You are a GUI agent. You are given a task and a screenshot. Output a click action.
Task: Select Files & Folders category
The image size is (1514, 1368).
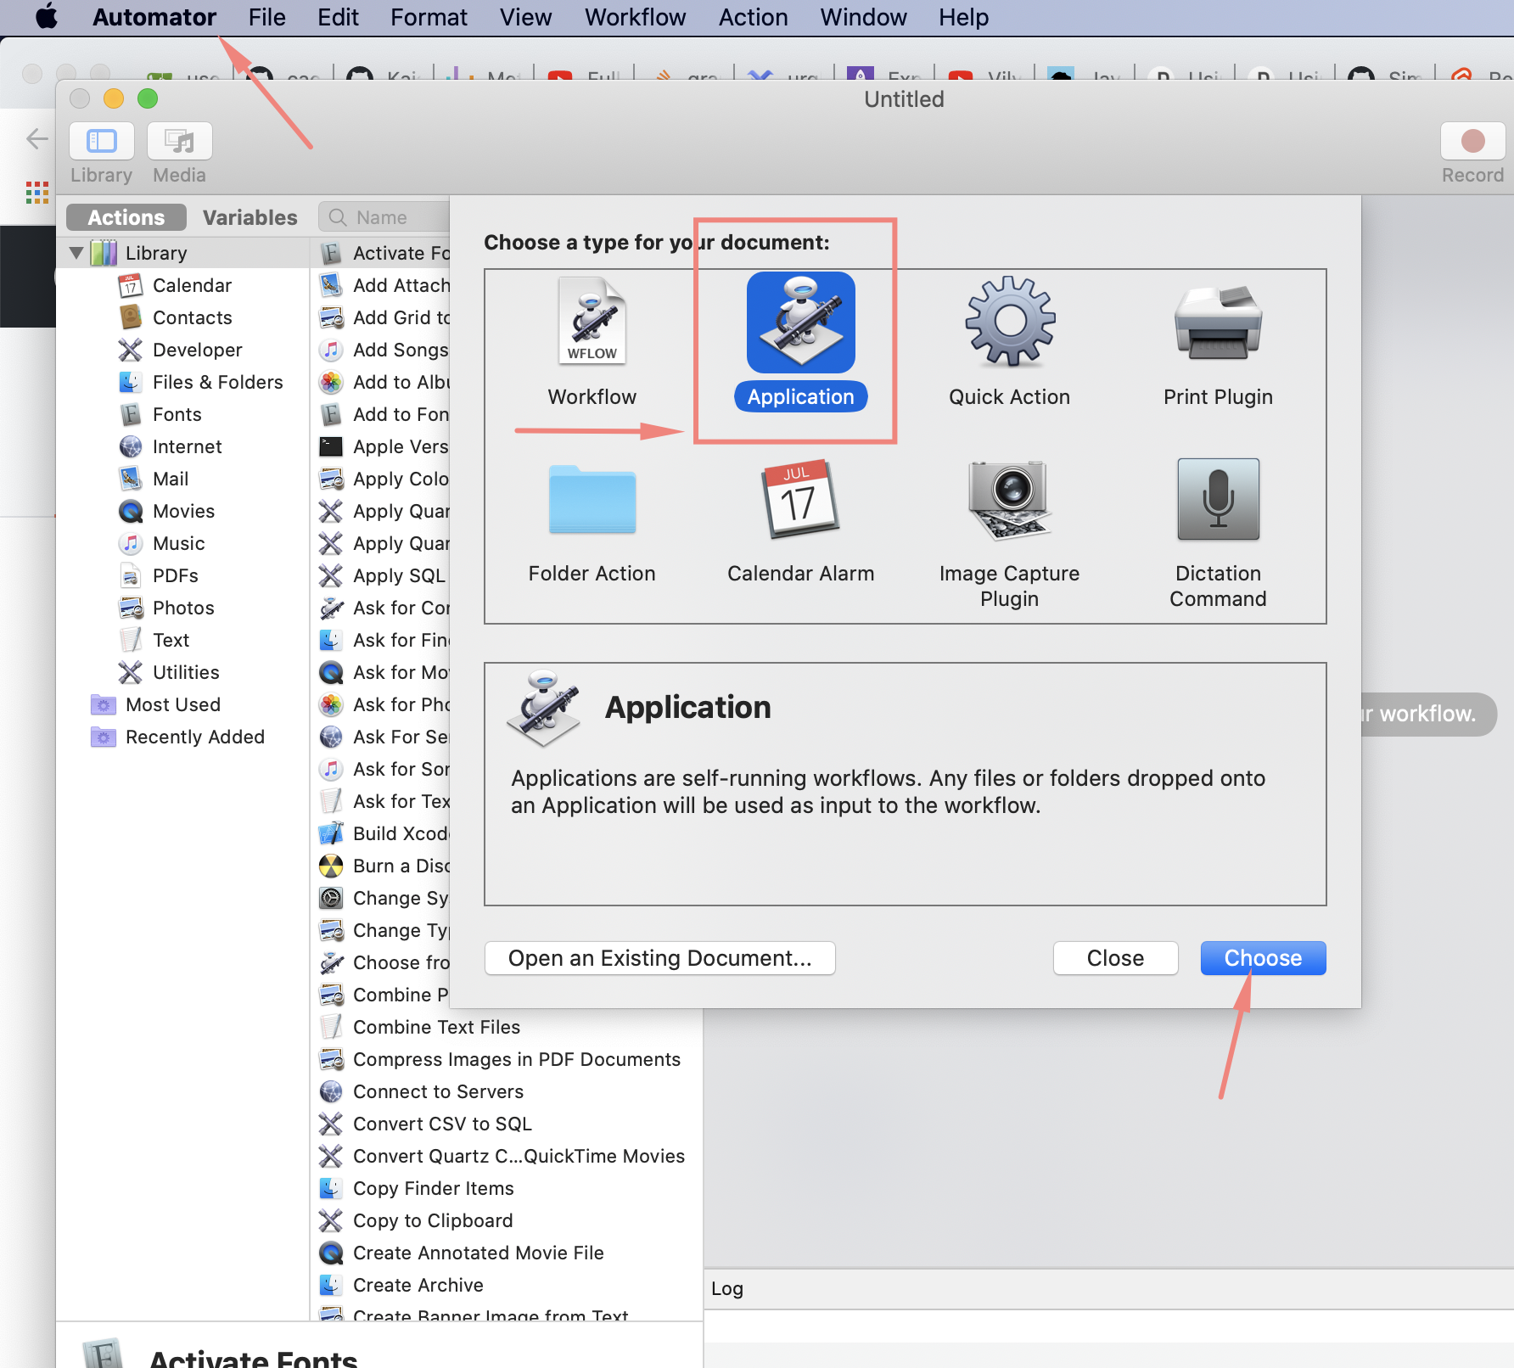(x=217, y=382)
